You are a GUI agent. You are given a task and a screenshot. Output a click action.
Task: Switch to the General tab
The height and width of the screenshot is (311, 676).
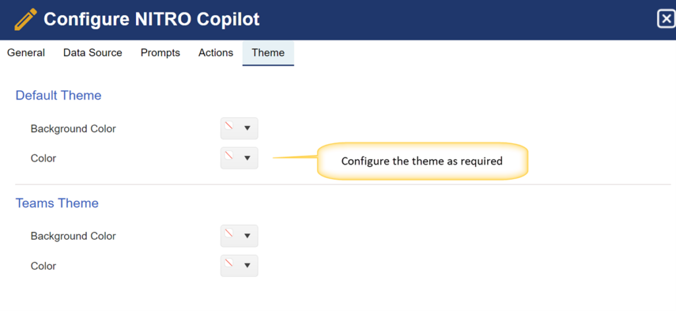click(26, 53)
